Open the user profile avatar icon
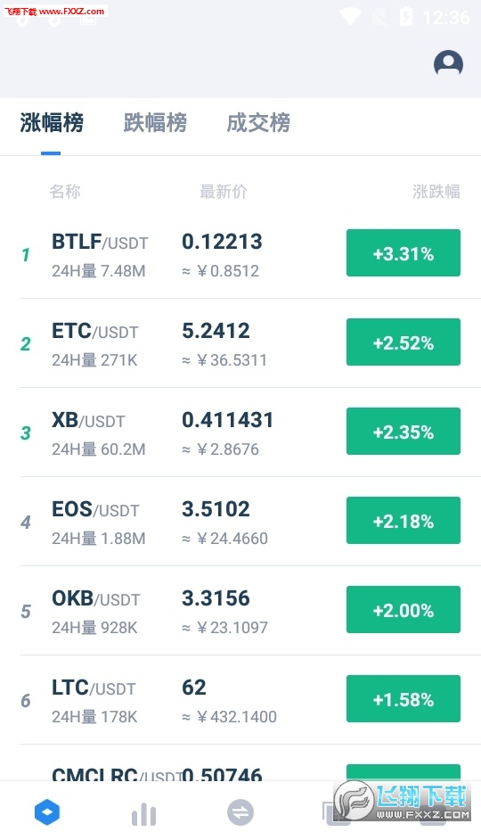This screenshot has height=832, width=481. click(x=448, y=64)
